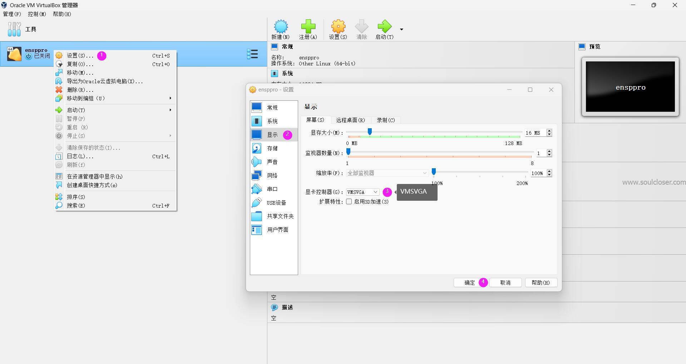The height and width of the screenshot is (364, 686).
Task: Click the 显示 monitor icon in settings sidebar
Action: [x=256, y=135]
